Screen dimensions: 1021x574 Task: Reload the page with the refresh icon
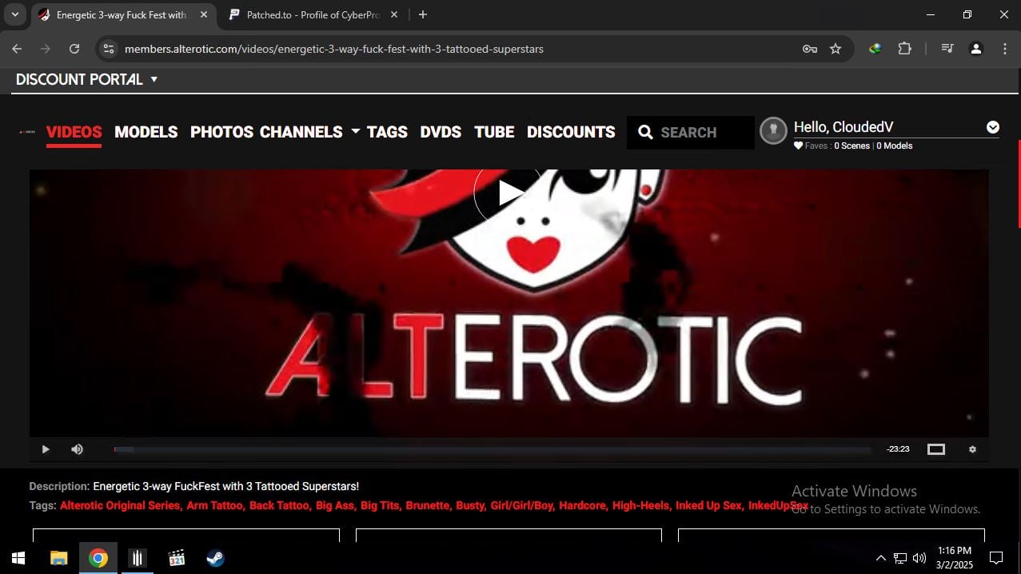[74, 49]
